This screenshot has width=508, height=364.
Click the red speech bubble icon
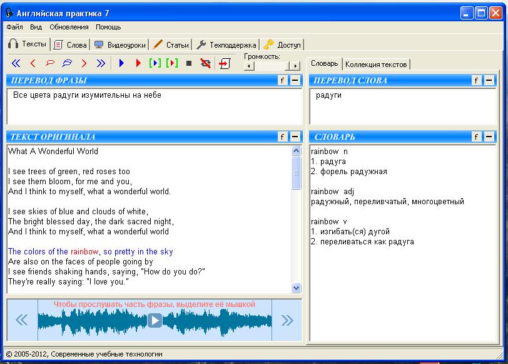[x=50, y=63]
